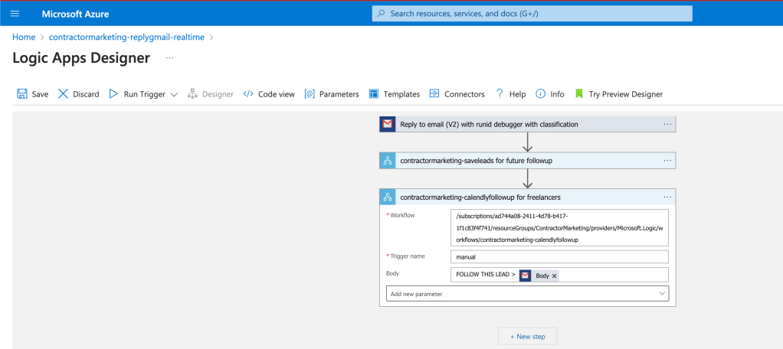Open ellipsis menu on calendlyfollowup step

point(667,197)
